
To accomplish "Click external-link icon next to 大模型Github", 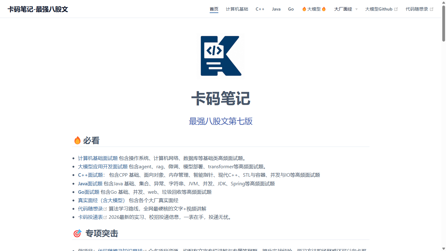I will tap(396, 9).
